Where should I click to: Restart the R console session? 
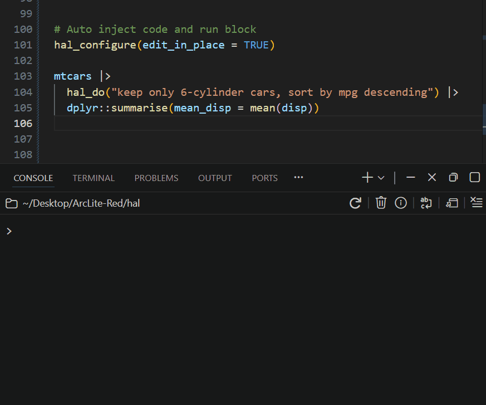point(355,203)
